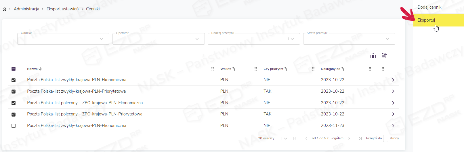Go to the first page arrow
This screenshot has height=152, width=464.
pyautogui.click(x=295, y=138)
